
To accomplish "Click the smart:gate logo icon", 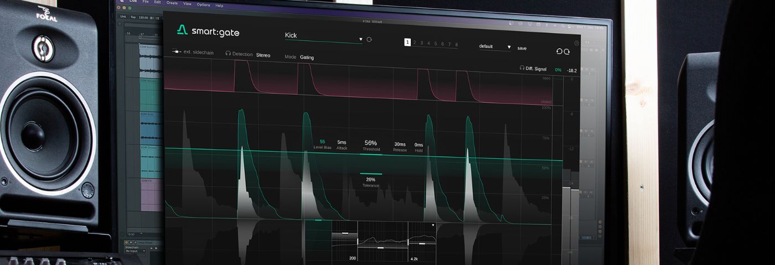I will 182,30.
